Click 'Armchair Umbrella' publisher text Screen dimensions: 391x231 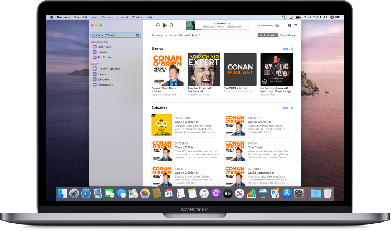pos(198,94)
